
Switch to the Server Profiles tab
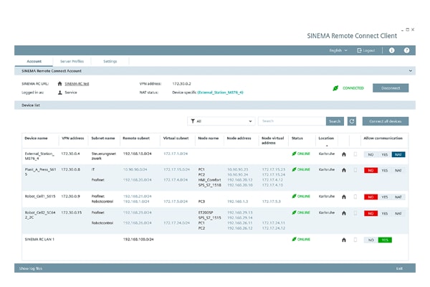point(70,61)
